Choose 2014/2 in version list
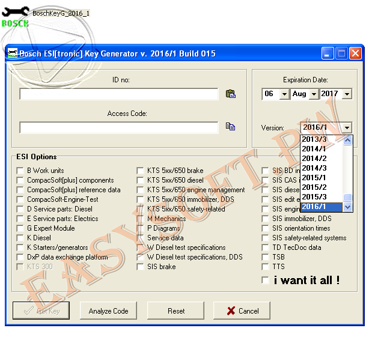This screenshot has width=375, height=337. 322,158
